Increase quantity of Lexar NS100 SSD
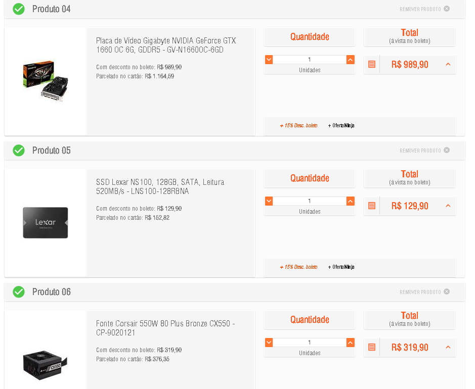Viewport: 475px width, 389px height. click(x=350, y=201)
